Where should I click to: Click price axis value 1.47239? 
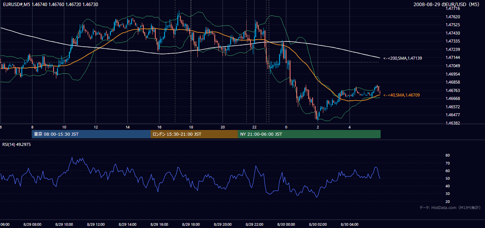452,49
